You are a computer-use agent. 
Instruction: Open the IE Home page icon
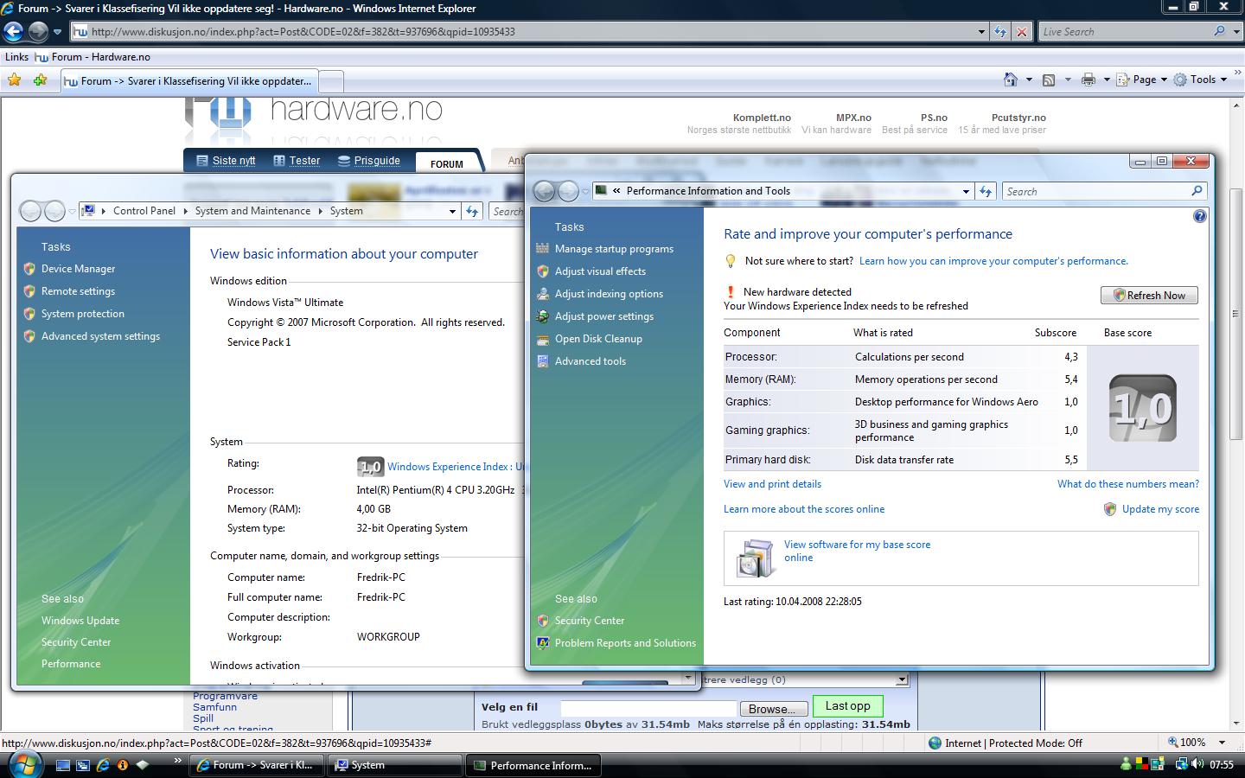[x=1010, y=80]
